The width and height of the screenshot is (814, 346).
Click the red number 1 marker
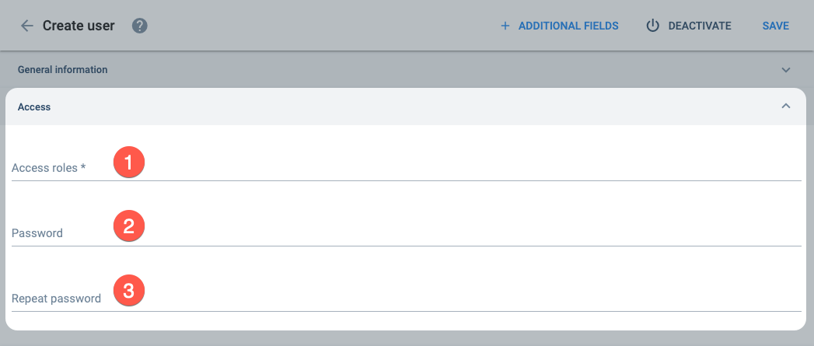click(129, 162)
